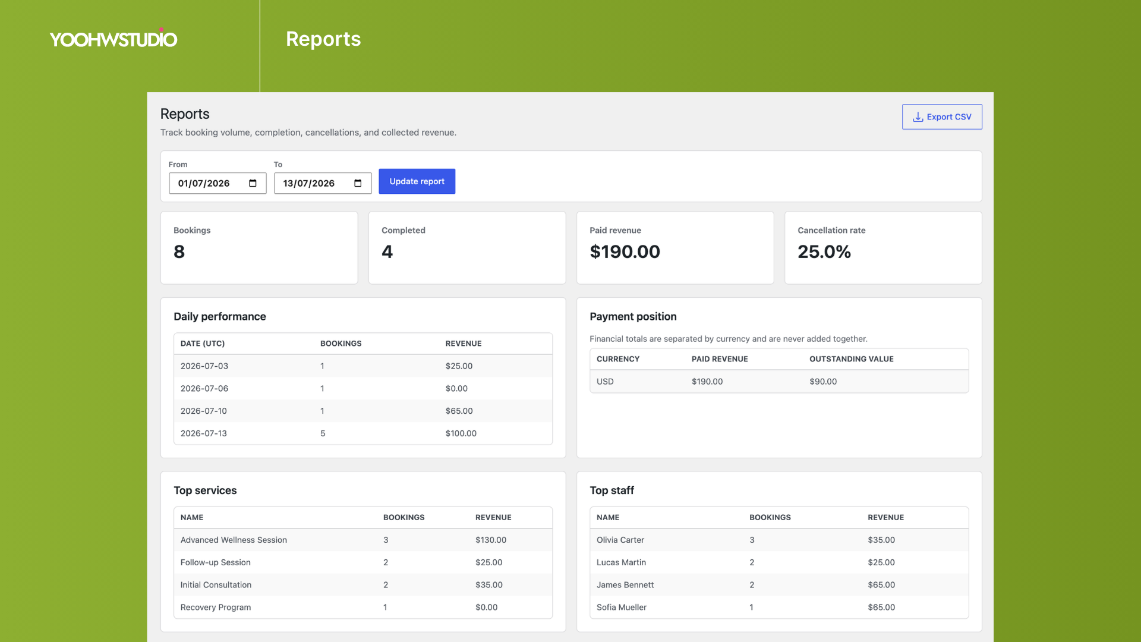The image size is (1141, 642).
Task: Click the USD currency row
Action: (x=779, y=382)
